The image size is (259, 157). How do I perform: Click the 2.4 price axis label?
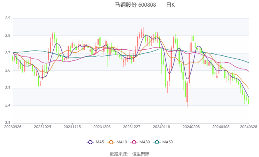8,105
